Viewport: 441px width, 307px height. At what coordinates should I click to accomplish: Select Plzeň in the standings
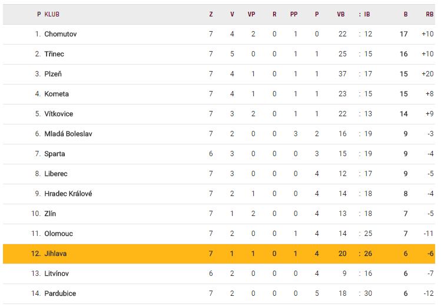click(53, 74)
